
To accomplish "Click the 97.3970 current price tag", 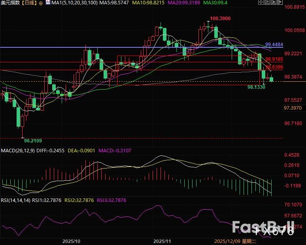I will click(x=293, y=108).
